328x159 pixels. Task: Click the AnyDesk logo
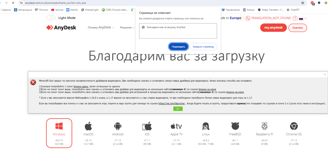(61, 27)
